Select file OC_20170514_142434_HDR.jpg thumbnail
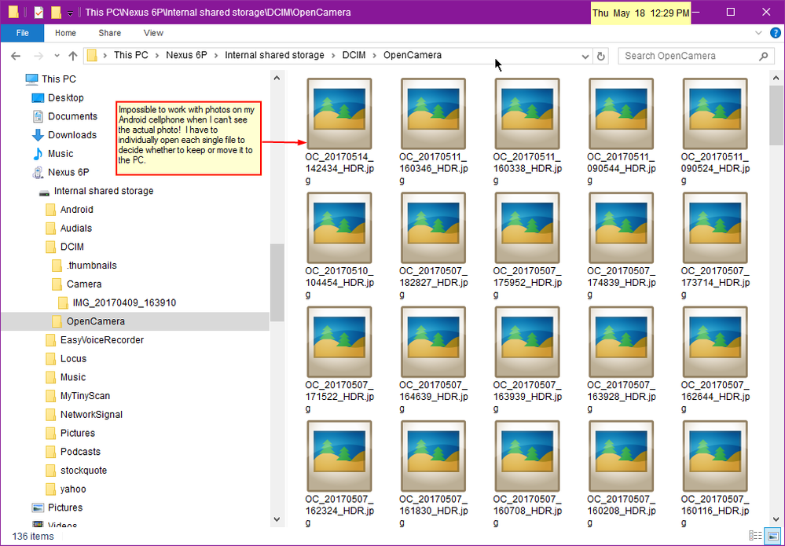The image size is (785, 546). coord(339,114)
